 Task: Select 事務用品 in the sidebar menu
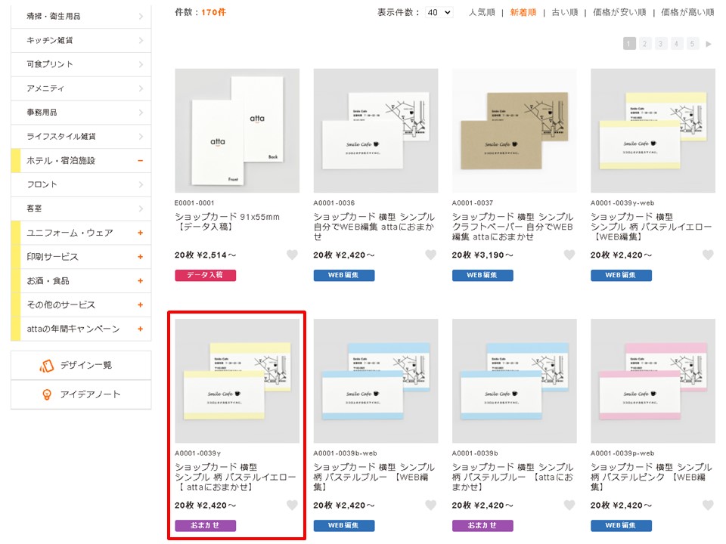pos(81,113)
